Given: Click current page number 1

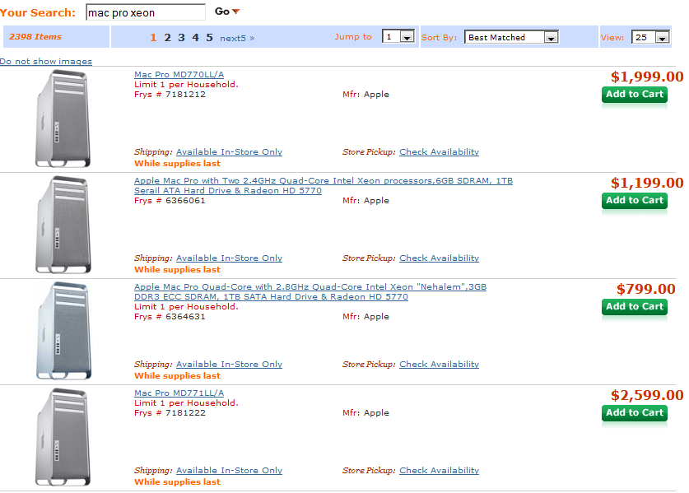Looking at the screenshot, I should [x=153, y=38].
